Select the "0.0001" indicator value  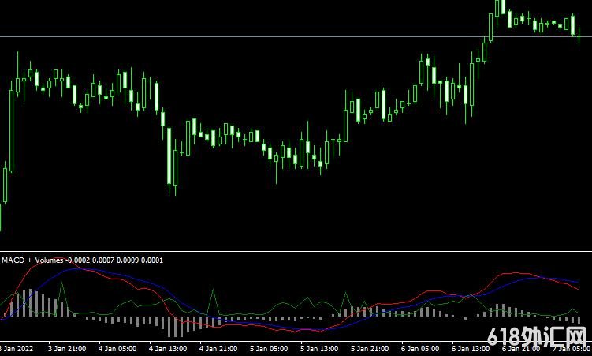[152, 260]
